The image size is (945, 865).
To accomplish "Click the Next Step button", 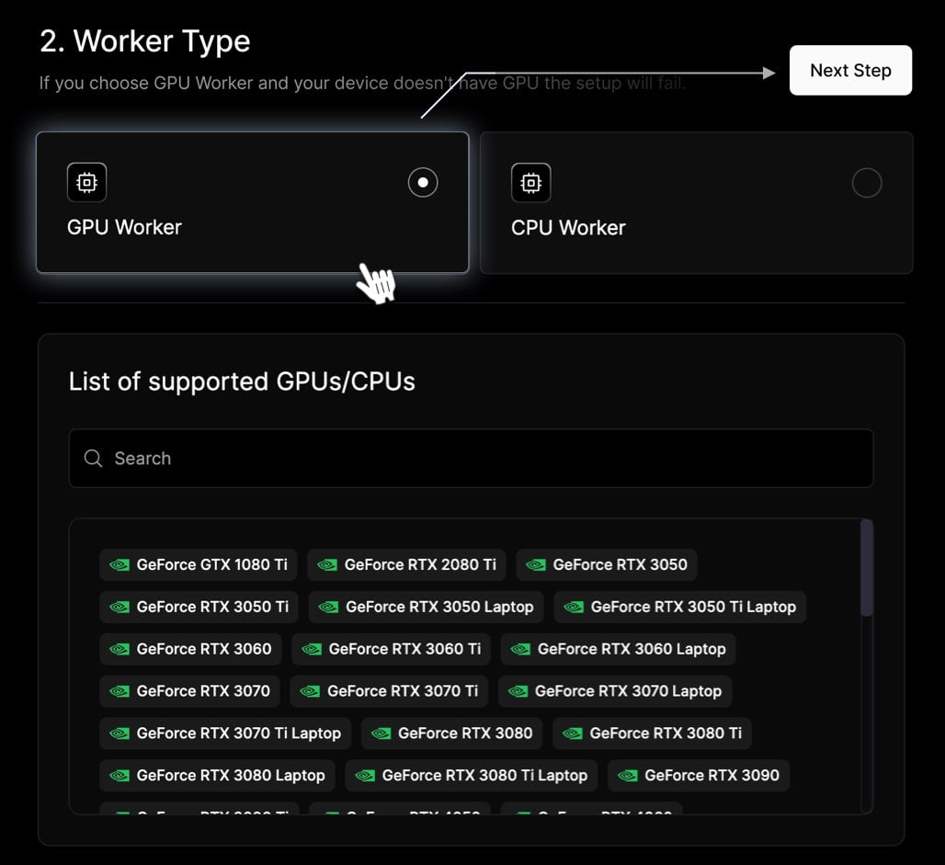I will click(850, 70).
